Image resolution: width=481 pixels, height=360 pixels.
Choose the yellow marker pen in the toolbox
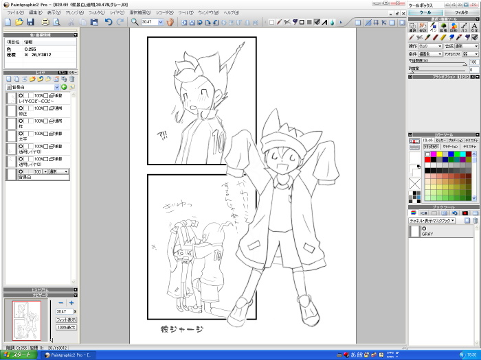[x=443, y=37]
